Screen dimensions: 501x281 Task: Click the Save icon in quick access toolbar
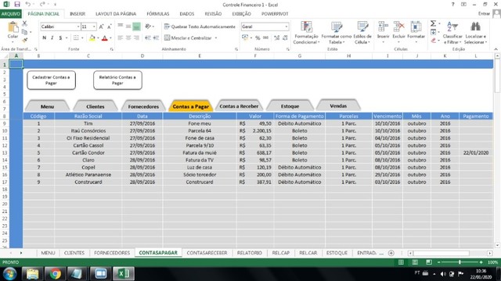pos(17,5)
